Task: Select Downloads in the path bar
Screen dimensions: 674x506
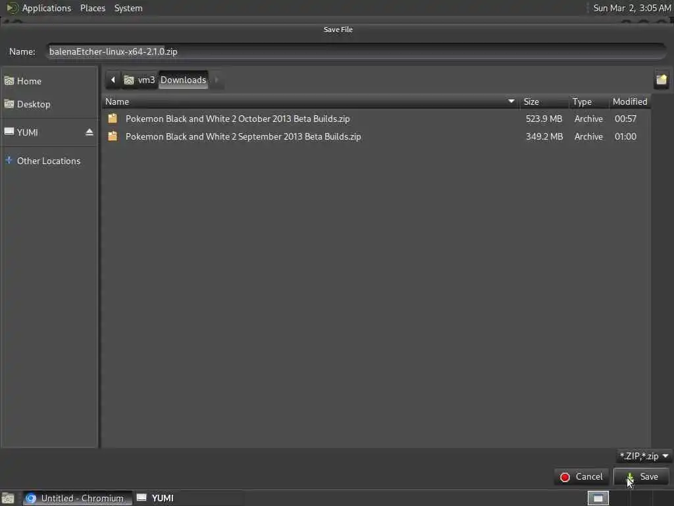Action: tap(183, 80)
